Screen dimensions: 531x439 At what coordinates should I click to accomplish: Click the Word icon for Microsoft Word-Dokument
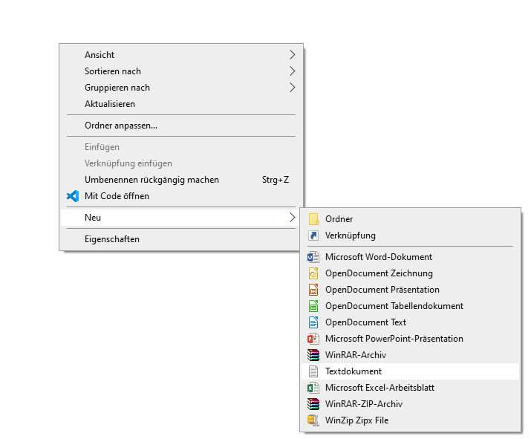click(313, 257)
